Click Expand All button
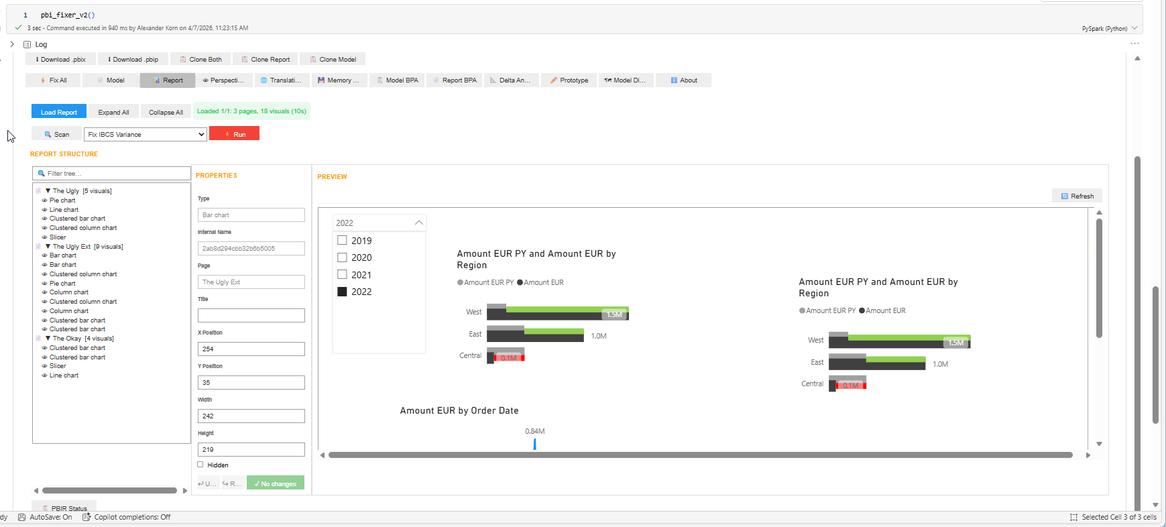 coord(113,112)
